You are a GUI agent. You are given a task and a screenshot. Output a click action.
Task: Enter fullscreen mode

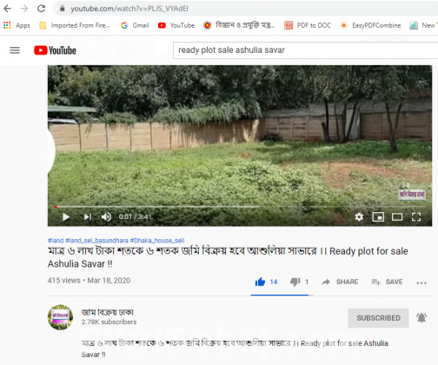416,216
